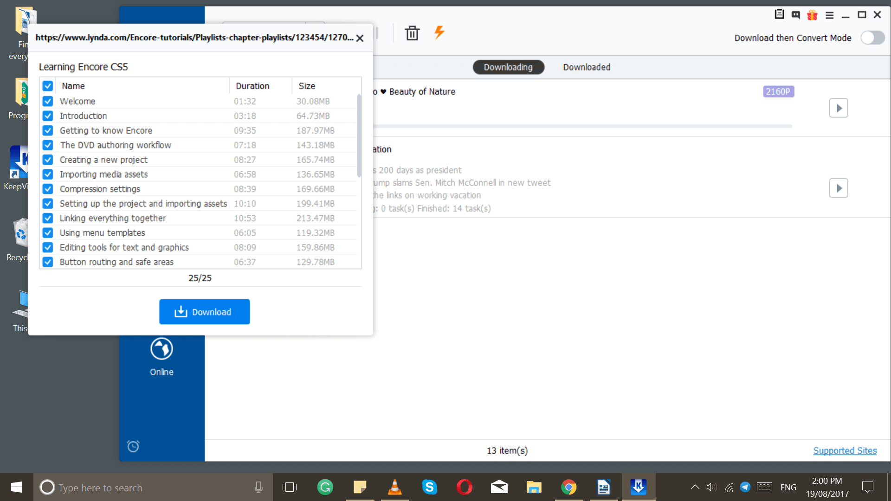Viewport: 891px width, 501px height.
Task: Toggle the select-all checkbox beside Name
Action: click(x=48, y=86)
